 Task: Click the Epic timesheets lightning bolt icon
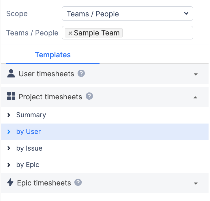coord(10,182)
